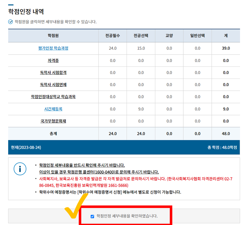The image size is (246, 225).
Task: Click the 계 column header
Action: click(226, 36)
